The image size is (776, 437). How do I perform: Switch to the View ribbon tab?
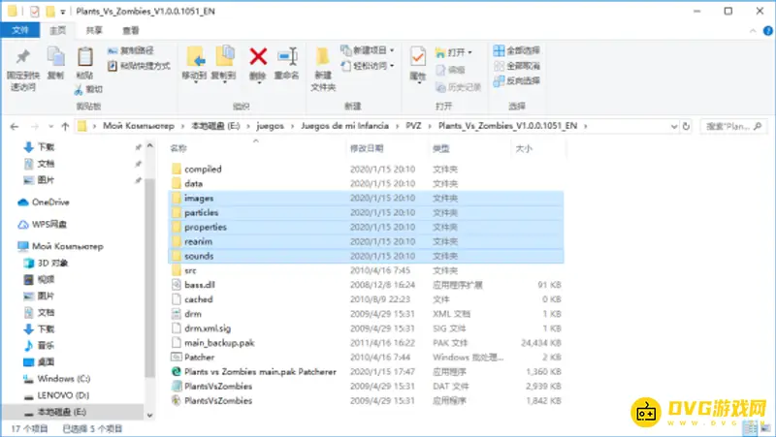point(131,30)
